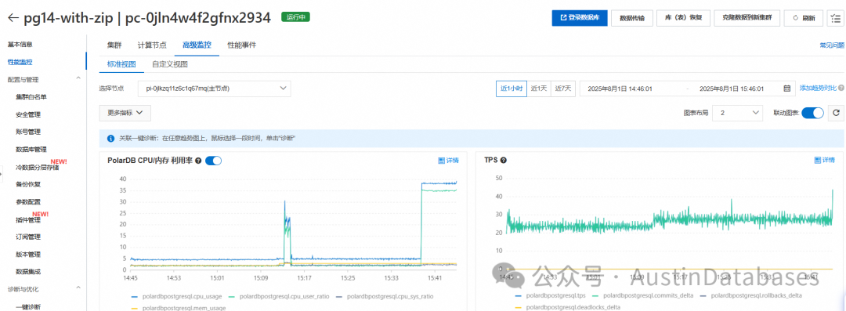Toggle the PolarDB CPU/内存 利用率 chart switch
846x311 pixels.
pos(213,161)
